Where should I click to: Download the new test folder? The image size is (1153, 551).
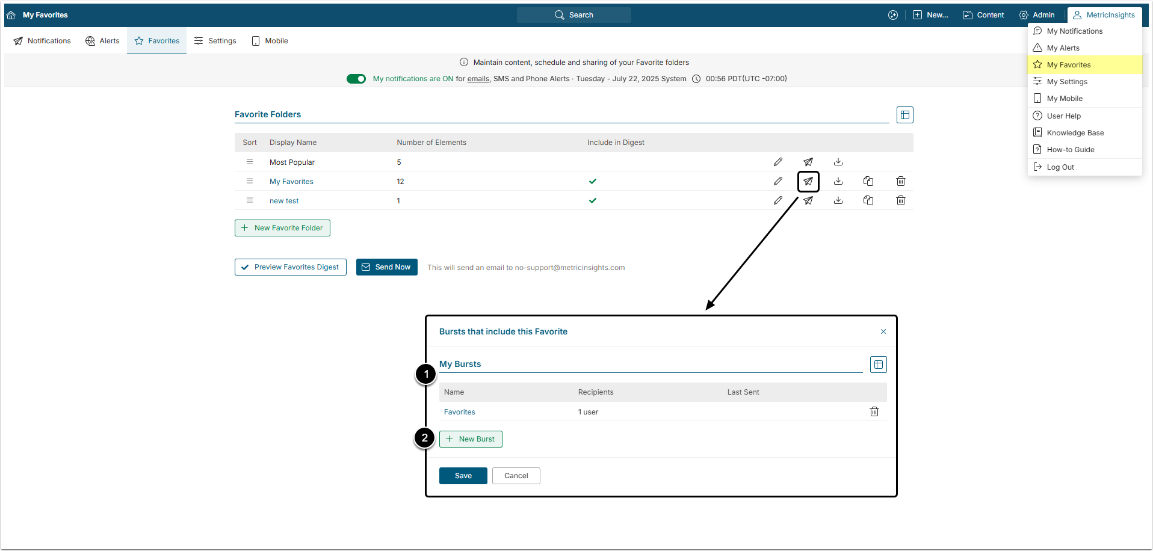[838, 200]
